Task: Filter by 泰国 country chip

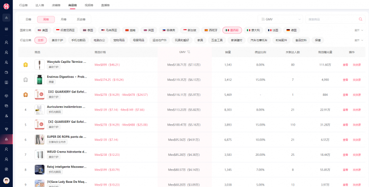Action: [x=88, y=30]
